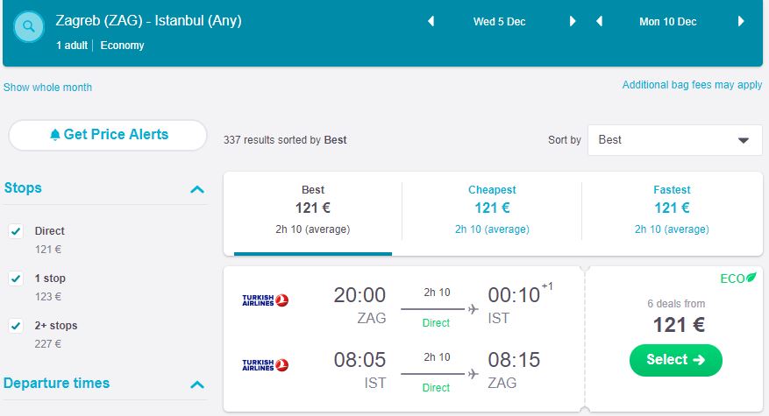Collapse the Stops filter section
Screen dimensions: 769x416
pyautogui.click(x=197, y=189)
